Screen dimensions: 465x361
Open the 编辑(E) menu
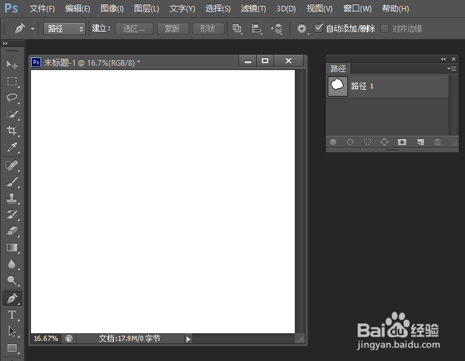(77, 9)
